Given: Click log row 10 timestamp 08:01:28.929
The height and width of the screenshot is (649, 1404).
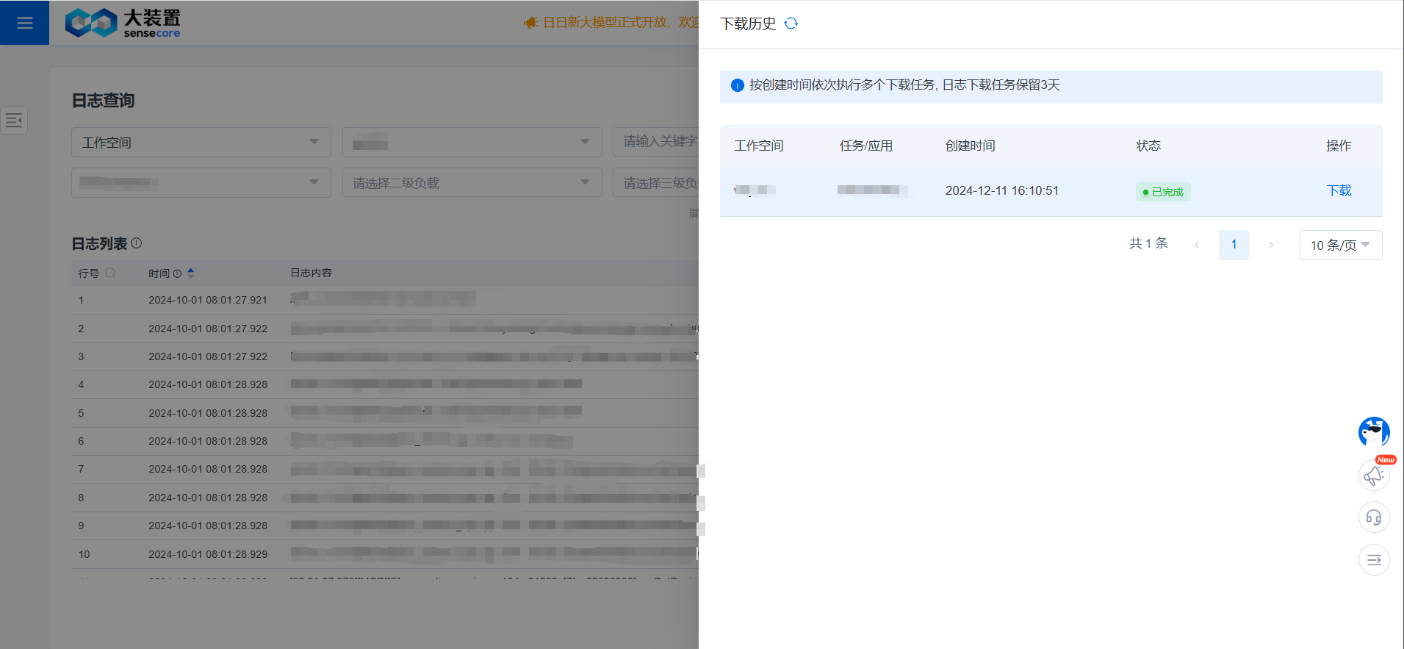Looking at the screenshot, I should [208, 554].
